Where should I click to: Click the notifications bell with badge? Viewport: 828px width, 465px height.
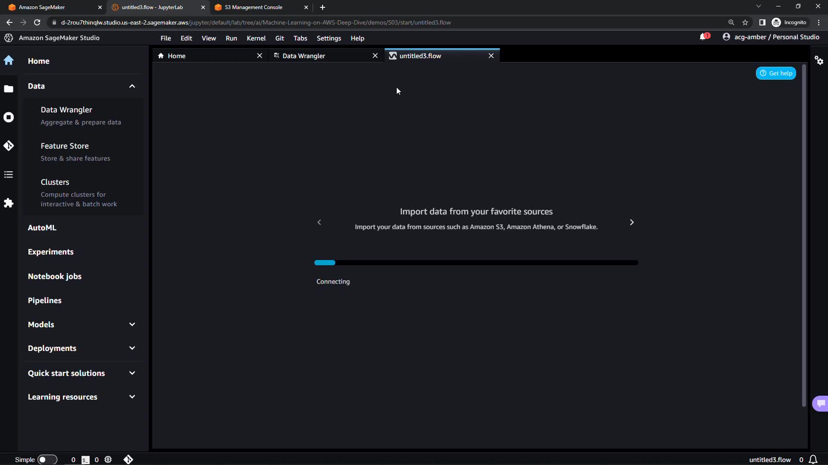[704, 37]
